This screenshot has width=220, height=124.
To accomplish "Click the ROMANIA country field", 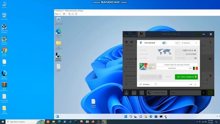I will pyautogui.click(x=172, y=68).
